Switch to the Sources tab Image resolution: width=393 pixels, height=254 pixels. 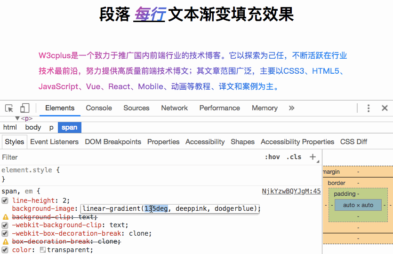coord(136,108)
